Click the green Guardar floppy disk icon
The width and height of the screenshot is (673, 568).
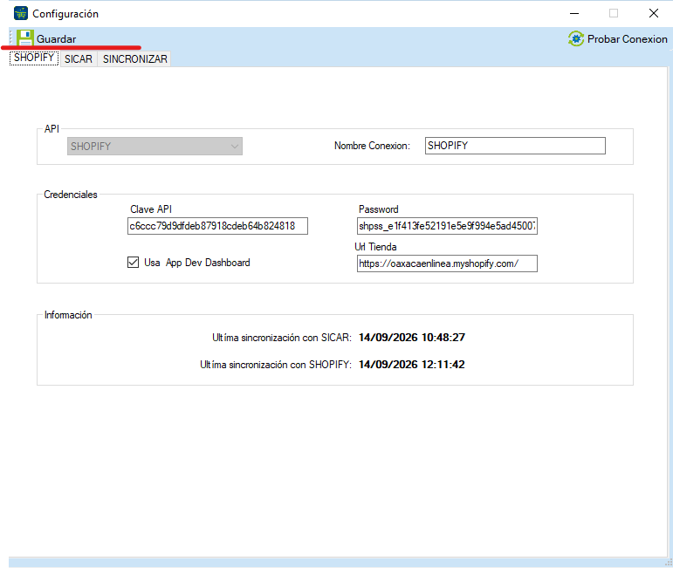(x=25, y=38)
